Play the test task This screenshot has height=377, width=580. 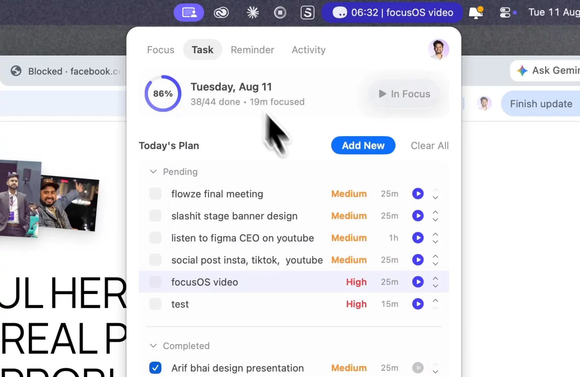pyautogui.click(x=418, y=304)
